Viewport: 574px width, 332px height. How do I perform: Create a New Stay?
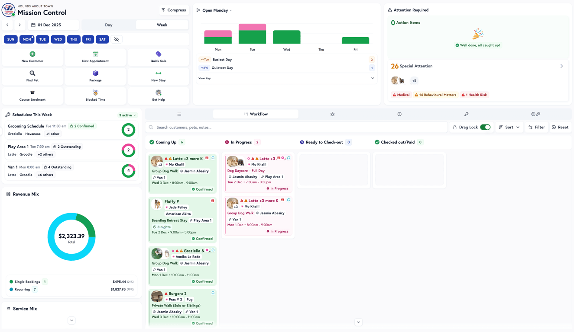click(x=159, y=77)
